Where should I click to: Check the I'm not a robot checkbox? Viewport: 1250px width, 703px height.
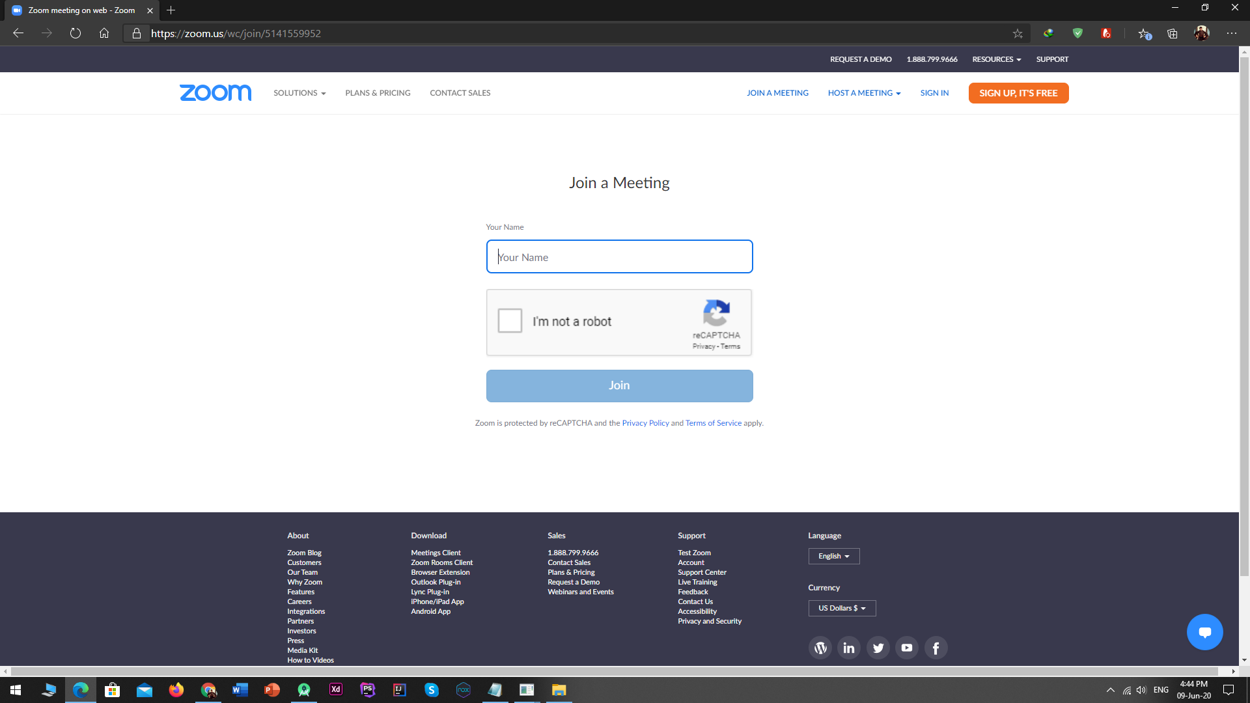510,321
